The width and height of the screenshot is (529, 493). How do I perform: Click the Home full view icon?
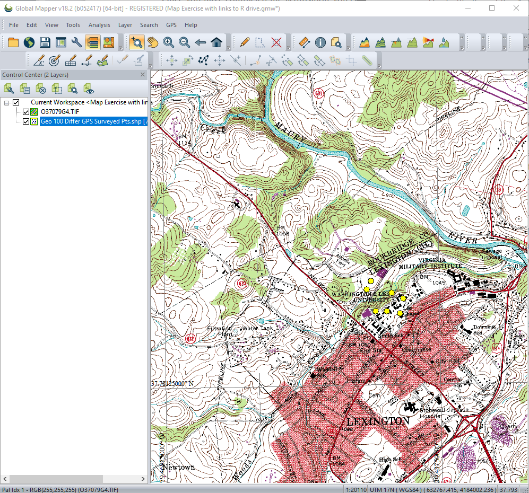click(x=216, y=42)
